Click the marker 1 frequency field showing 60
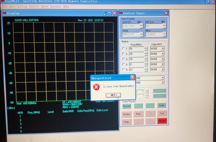The image size is (216, 142). click(x=136, y=49)
